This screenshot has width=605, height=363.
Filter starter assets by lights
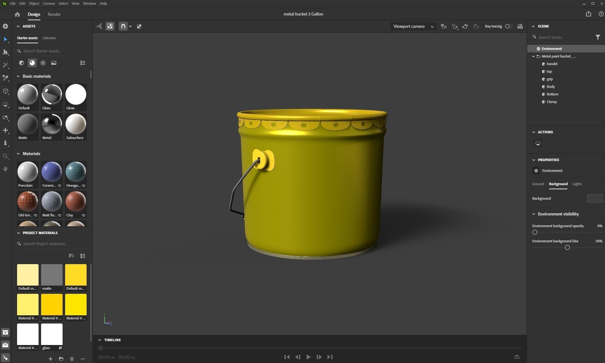[43, 63]
